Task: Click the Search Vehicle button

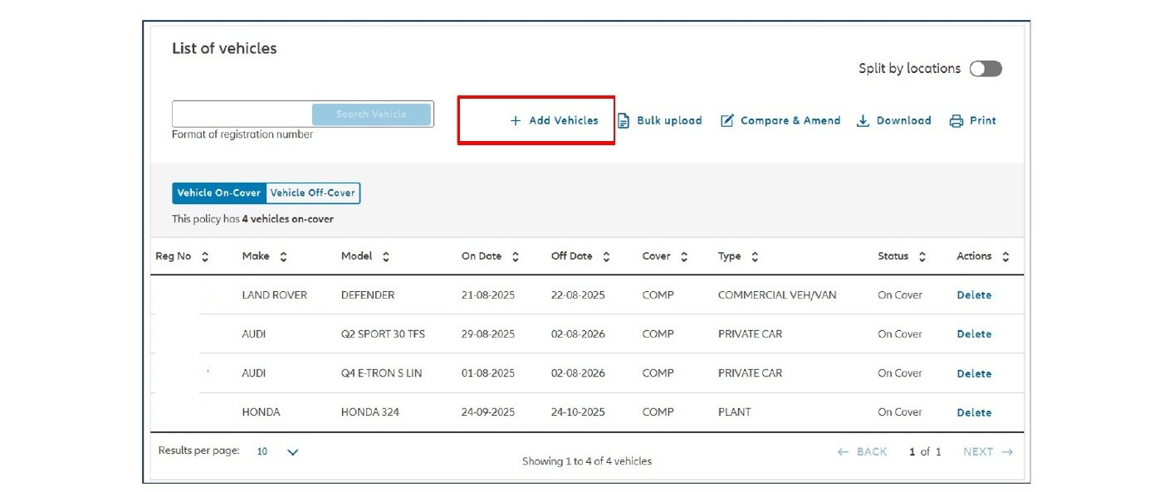Action: (372, 114)
